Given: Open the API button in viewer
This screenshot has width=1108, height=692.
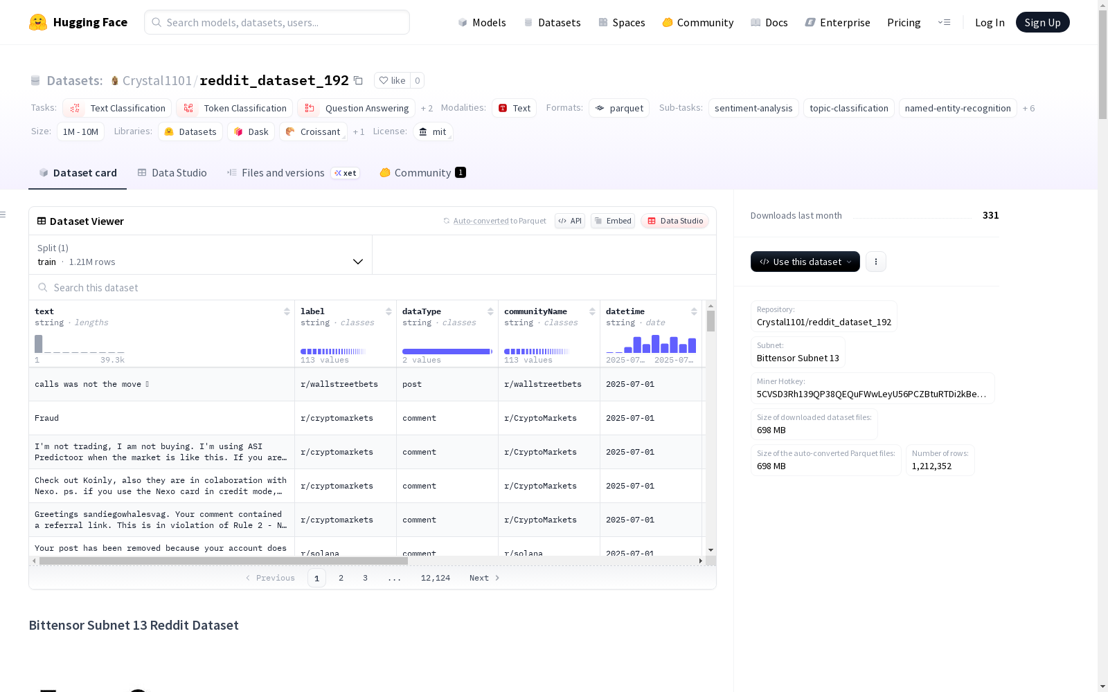Looking at the screenshot, I should (x=570, y=221).
